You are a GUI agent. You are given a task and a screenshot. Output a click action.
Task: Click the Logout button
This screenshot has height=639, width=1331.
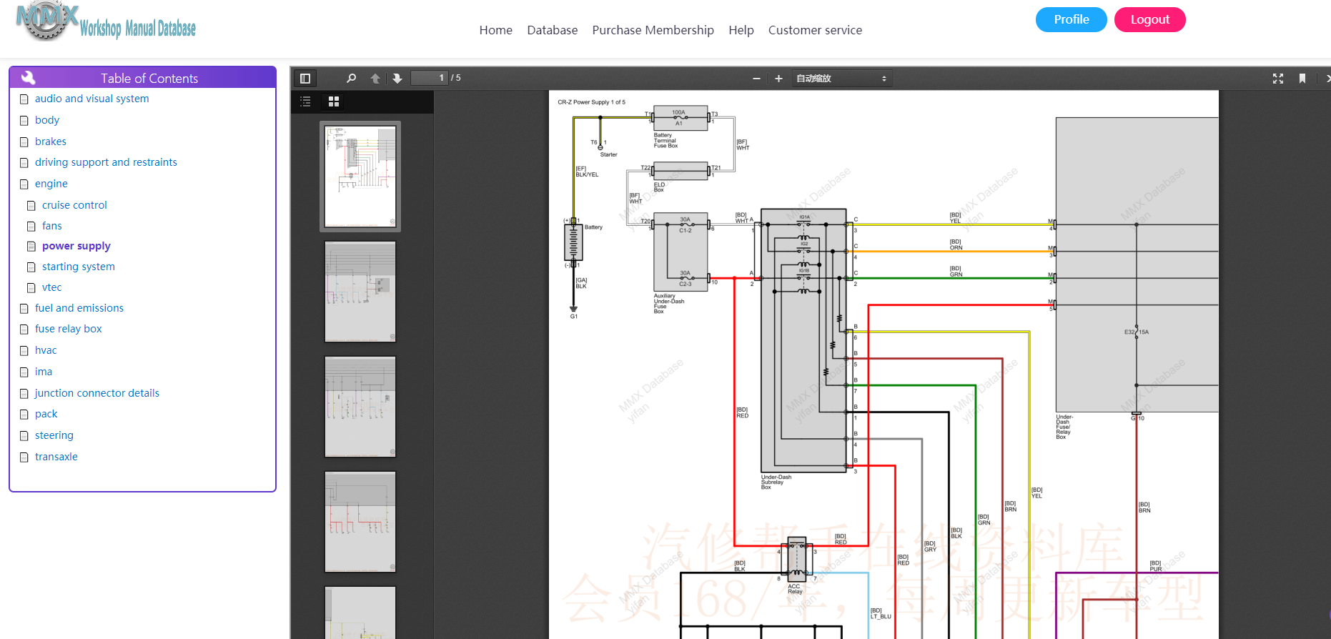coord(1149,19)
